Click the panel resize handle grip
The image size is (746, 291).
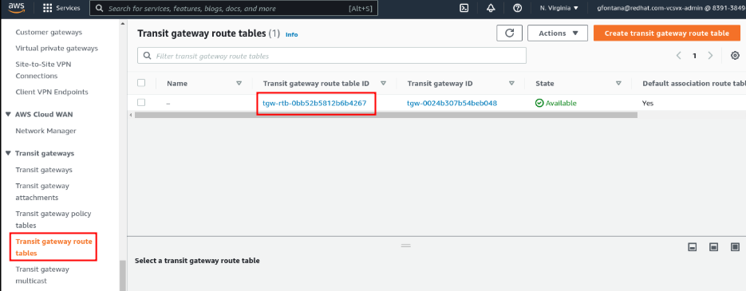(406, 246)
